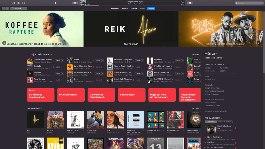Click the Hurry On Home song artwork
The width and height of the screenshot is (265, 149).
[x=150, y=74]
